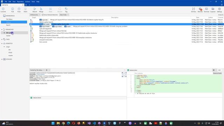
Task: Select the master local branch
Action: coord(8,36)
